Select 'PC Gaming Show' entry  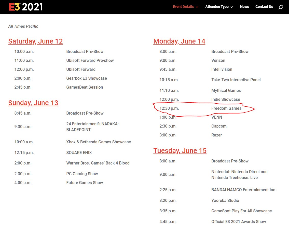click(x=82, y=174)
